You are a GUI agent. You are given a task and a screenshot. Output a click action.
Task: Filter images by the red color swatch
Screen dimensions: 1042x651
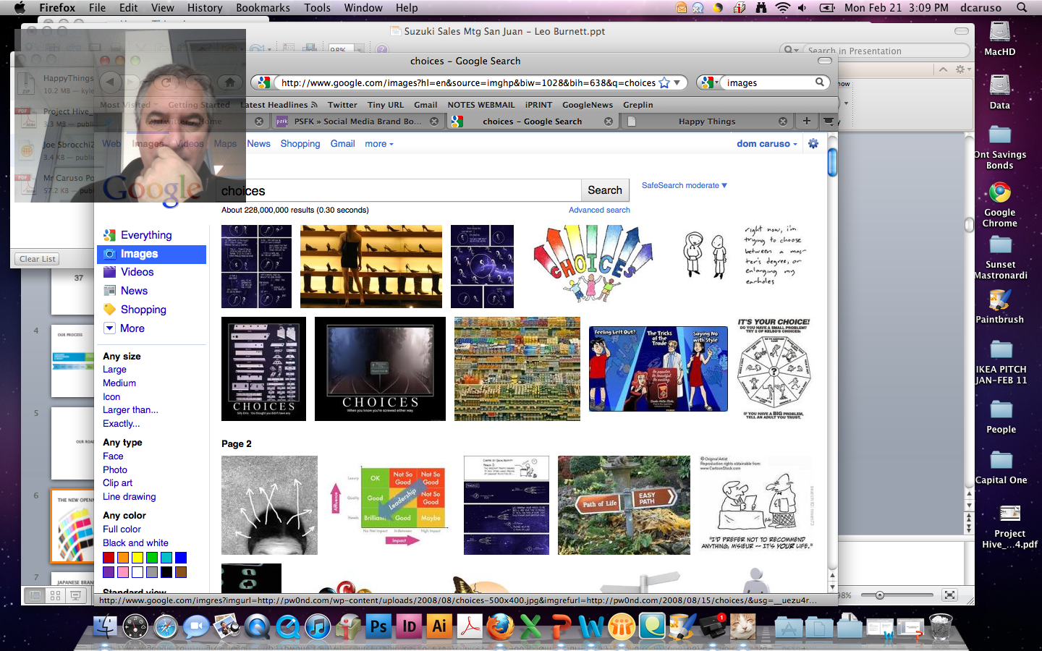coord(109,558)
